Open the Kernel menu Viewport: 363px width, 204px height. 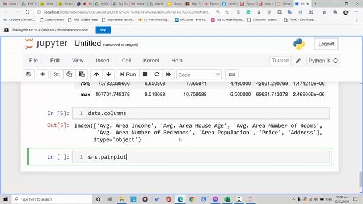point(151,61)
